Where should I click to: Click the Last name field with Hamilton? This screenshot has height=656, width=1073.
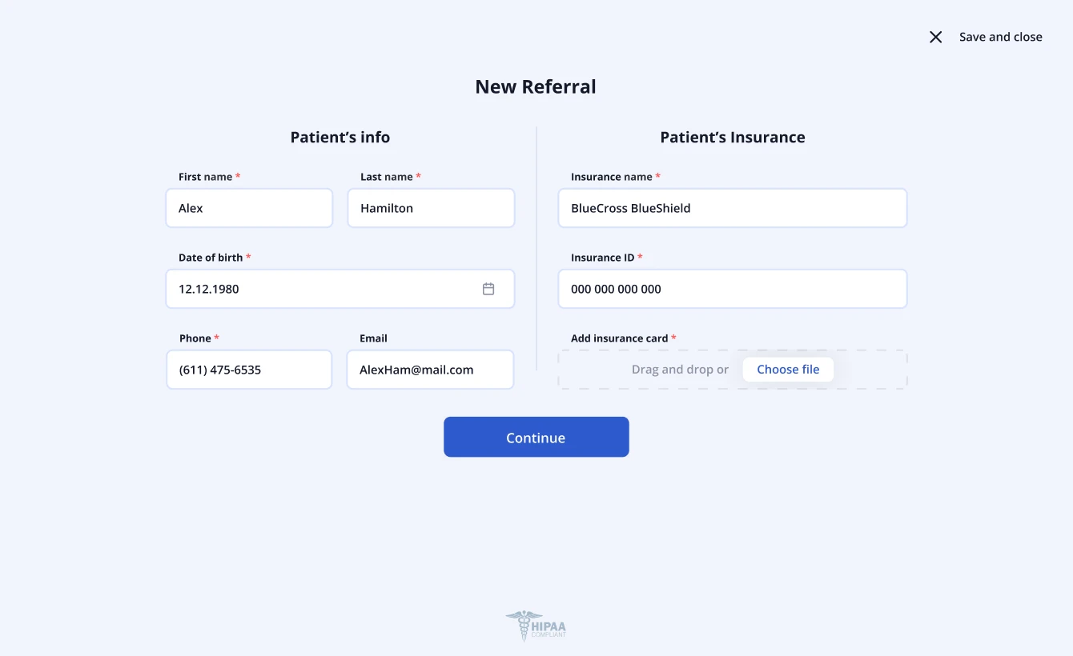point(431,208)
